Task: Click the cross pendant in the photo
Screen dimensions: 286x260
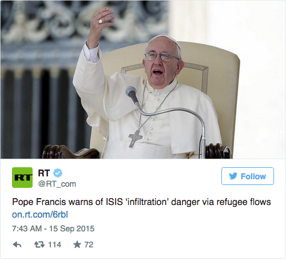Action: pyautogui.click(x=135, y=139)
